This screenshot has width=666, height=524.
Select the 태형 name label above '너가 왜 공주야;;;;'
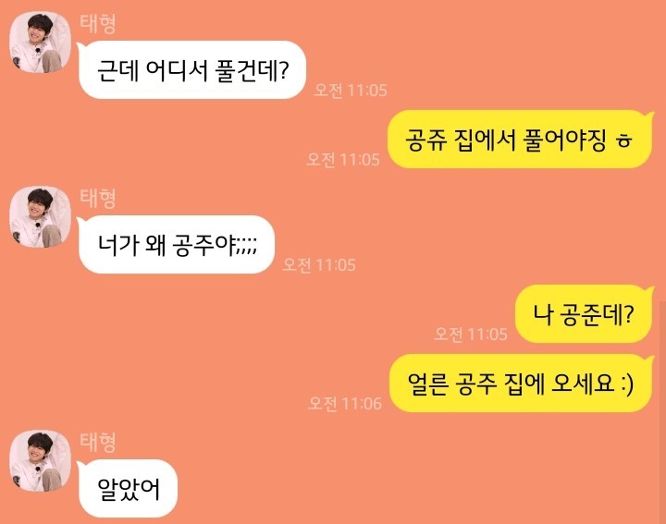[x=98, y=198]
